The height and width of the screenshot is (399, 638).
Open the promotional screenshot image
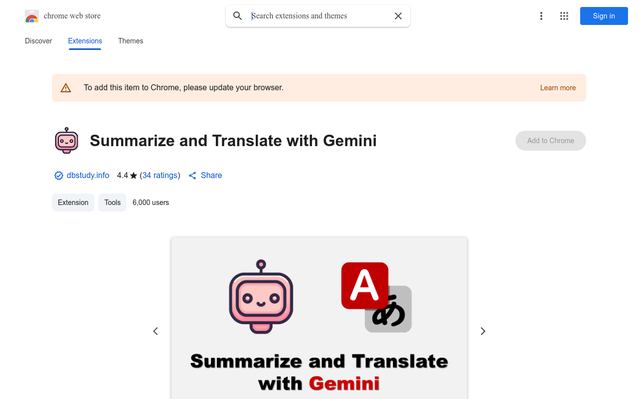coord(319,318)
